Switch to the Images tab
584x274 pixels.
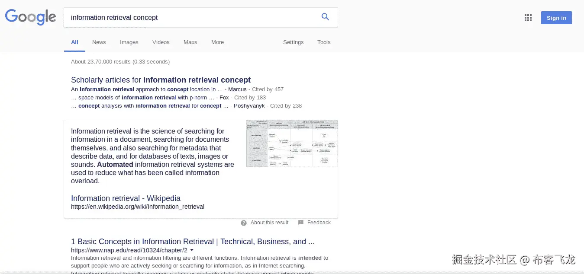coord(129,42)
